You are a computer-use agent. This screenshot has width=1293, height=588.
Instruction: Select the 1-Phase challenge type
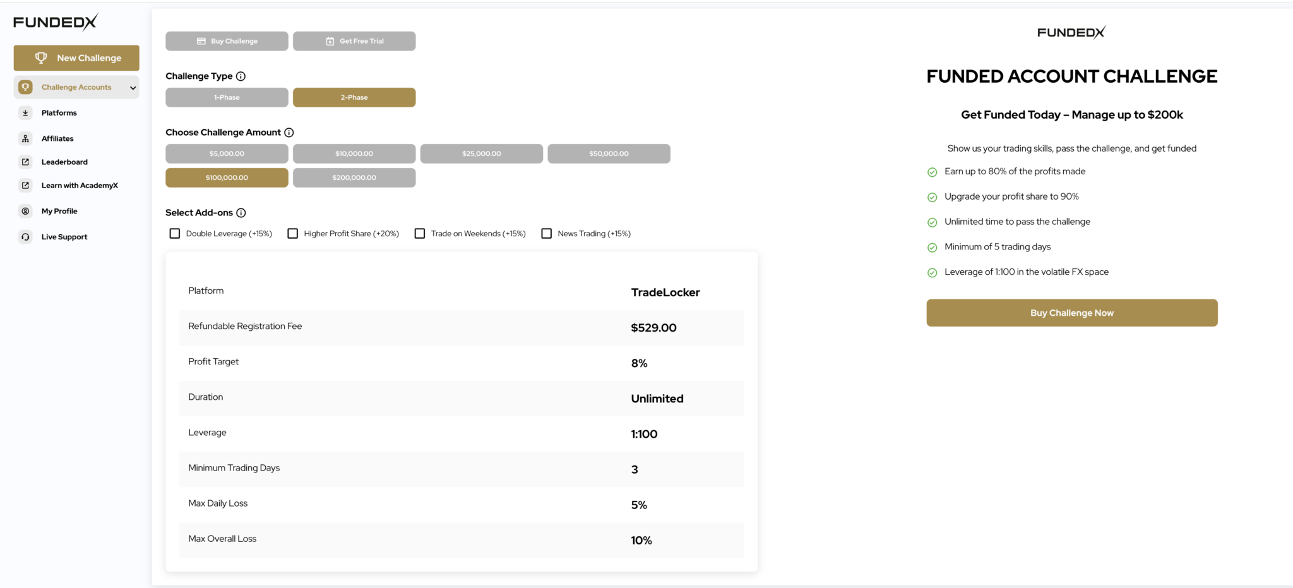pyautogui.click(x=227, y=97)
